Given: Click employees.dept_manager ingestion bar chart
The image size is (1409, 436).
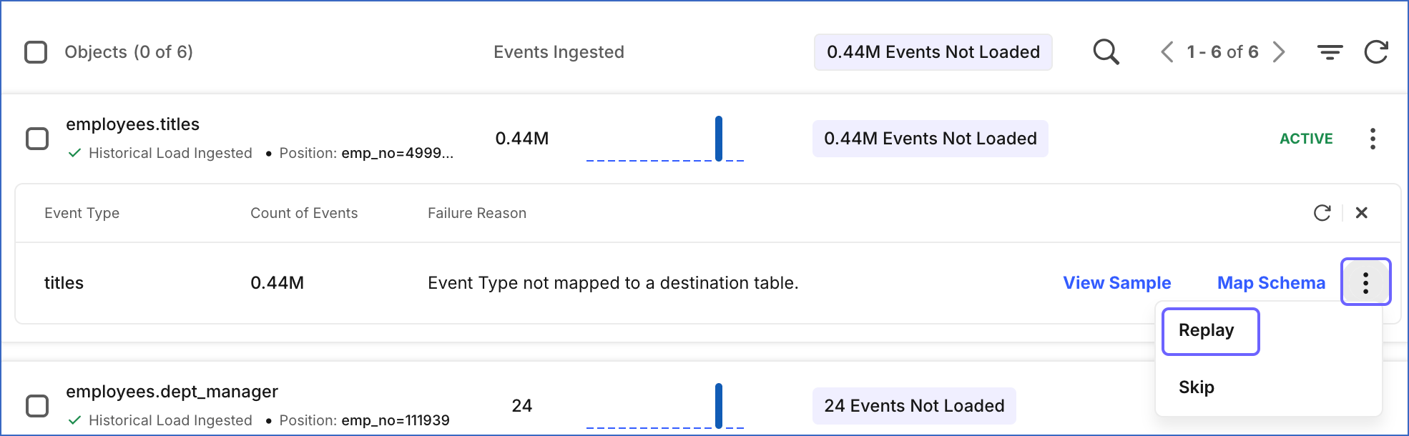Looking at the screenshot, I should coord(665,406).
